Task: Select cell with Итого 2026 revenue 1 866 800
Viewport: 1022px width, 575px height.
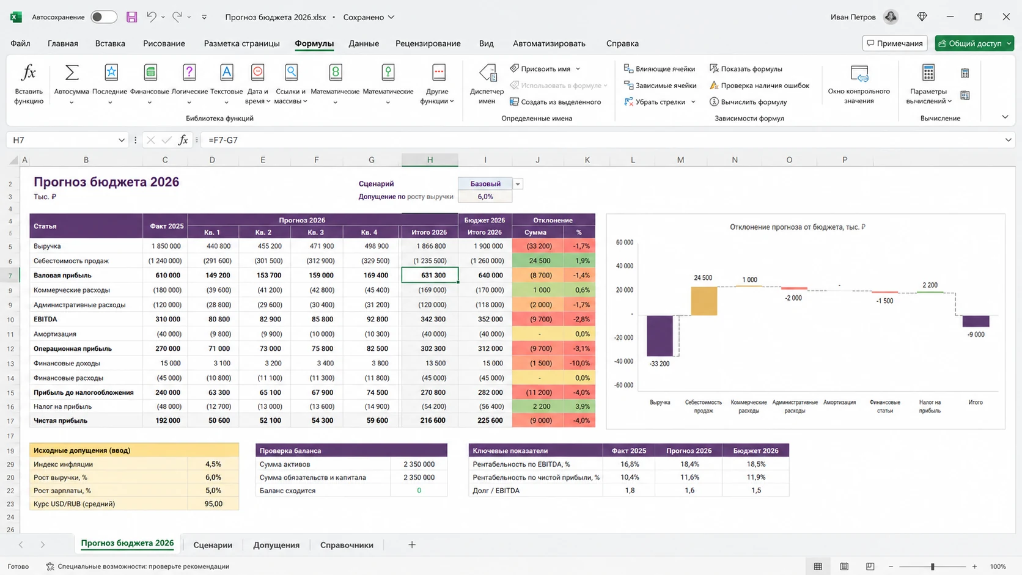Action: tap(430, 246)
